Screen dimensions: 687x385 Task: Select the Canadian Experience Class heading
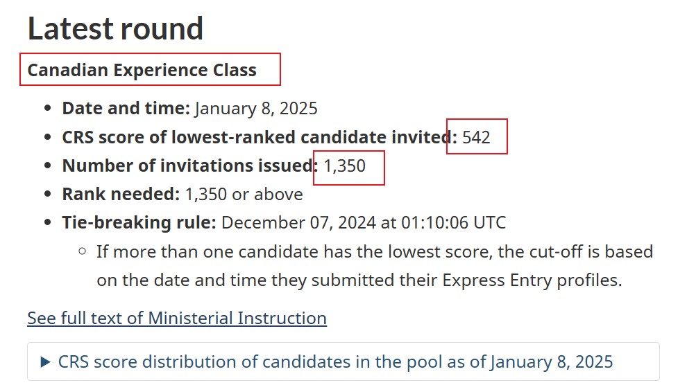click(142, 70)
